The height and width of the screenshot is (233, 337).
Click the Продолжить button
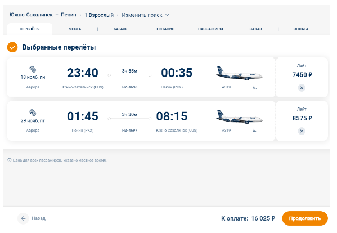(305, 218)
